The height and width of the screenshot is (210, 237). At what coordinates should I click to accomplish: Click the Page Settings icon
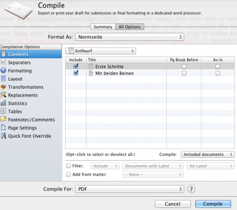tap(3, 128)
